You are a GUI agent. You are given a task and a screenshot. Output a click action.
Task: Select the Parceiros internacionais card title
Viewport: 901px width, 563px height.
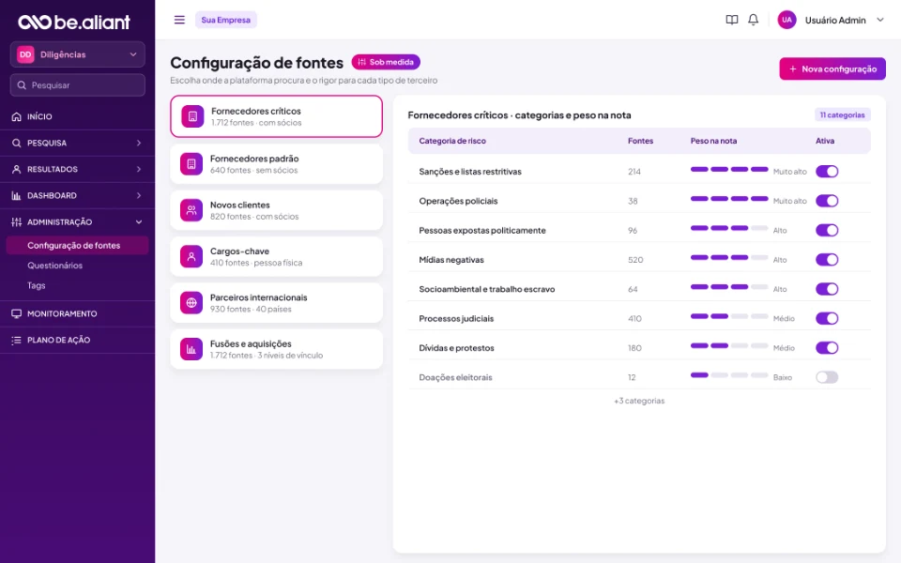pos(259,297)
